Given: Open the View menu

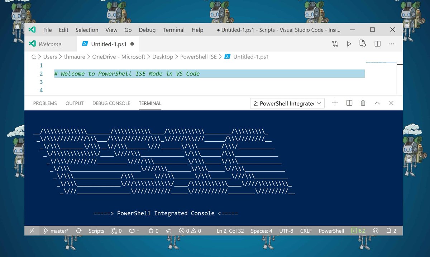Looking at the screenshot, I should pyautogui.click(x=111, y=30).
